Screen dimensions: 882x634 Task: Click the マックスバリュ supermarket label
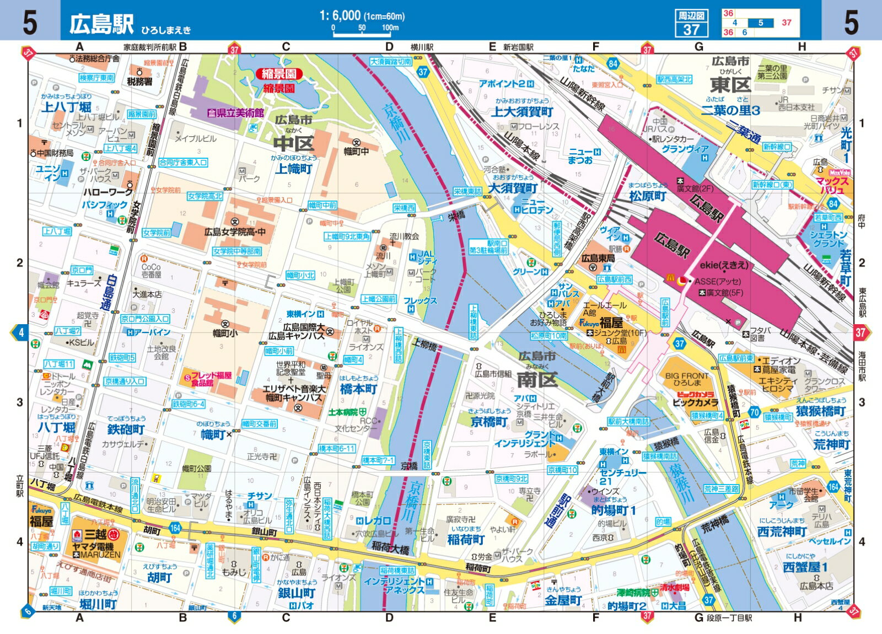click(x=832, y=185)
